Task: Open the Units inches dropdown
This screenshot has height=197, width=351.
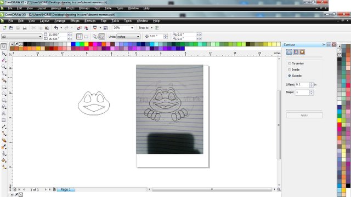Action: pos(128,37)
